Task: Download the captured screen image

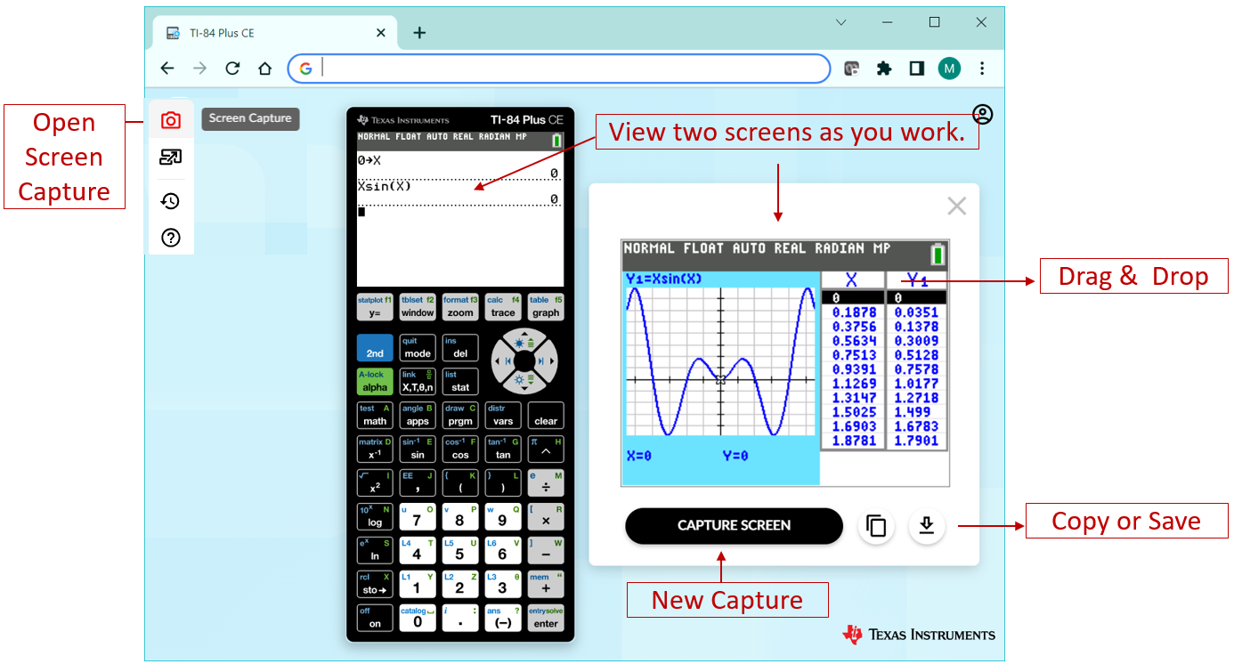Action: [926, 526]
